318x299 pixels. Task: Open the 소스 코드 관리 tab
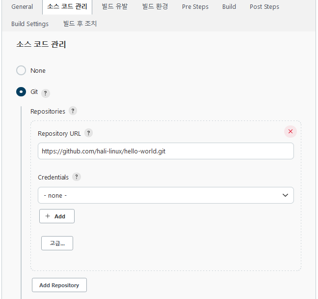point(67,7)
